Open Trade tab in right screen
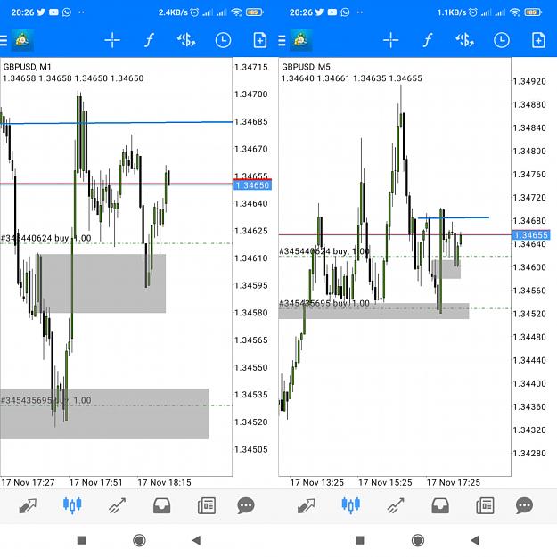The image size is (557, 557). tap(396, 505)
